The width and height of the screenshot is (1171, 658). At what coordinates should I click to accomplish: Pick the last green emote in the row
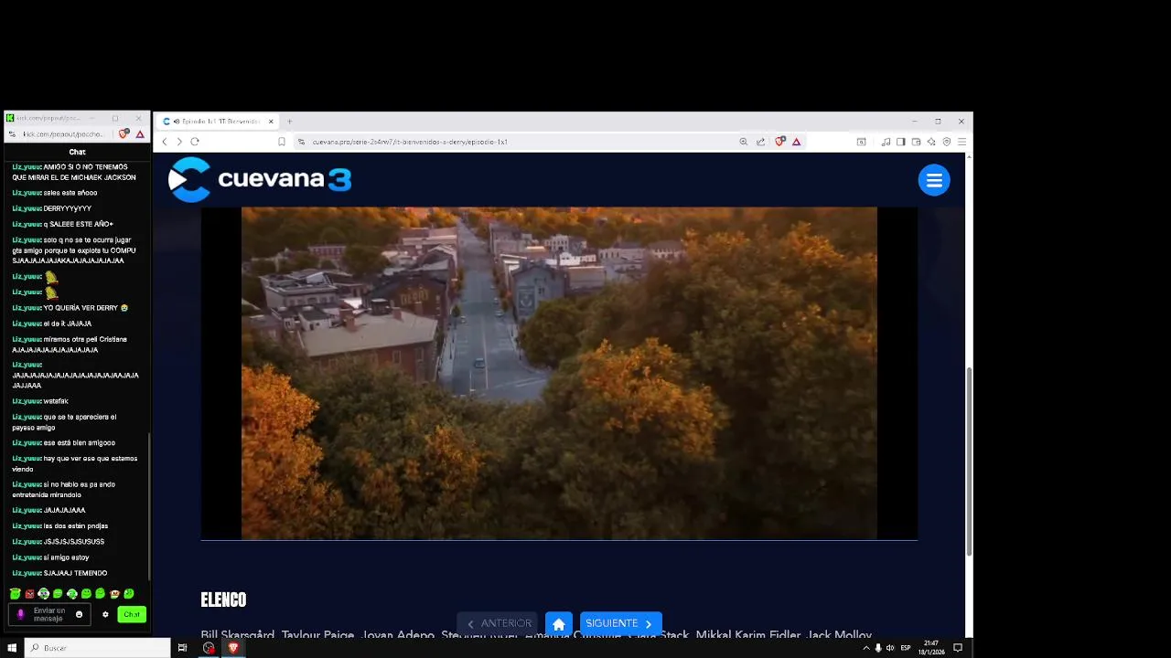129,594
